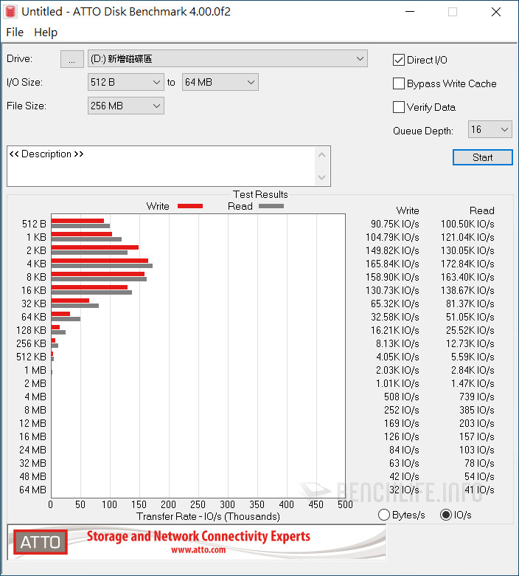
Task: Open the File menu
Action: tap(15, 32)
